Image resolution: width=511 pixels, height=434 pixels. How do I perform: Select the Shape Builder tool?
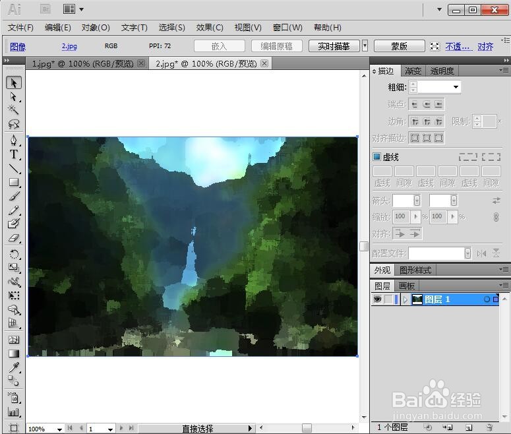tap(14, 309)
